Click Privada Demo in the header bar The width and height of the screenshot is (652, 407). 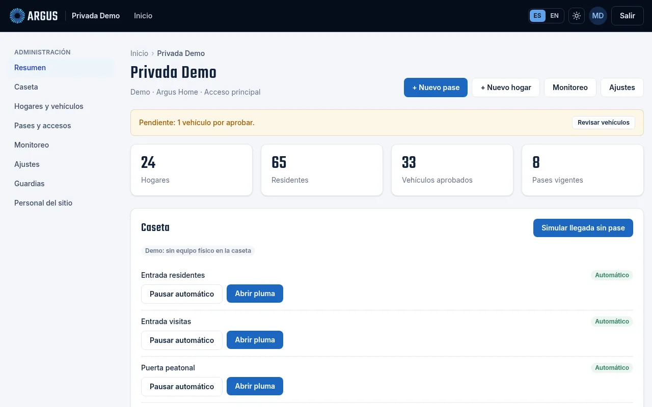(96, 16)
